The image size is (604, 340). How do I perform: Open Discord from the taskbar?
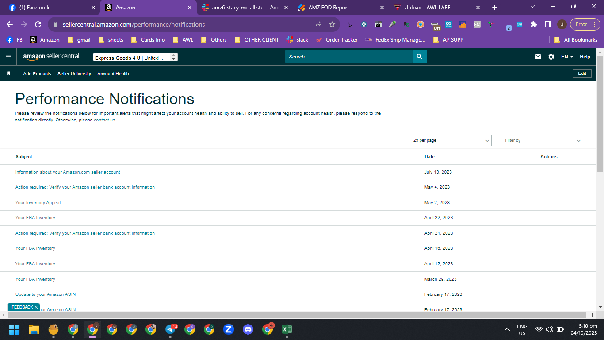pyautogui.click(x=248, y=329)
